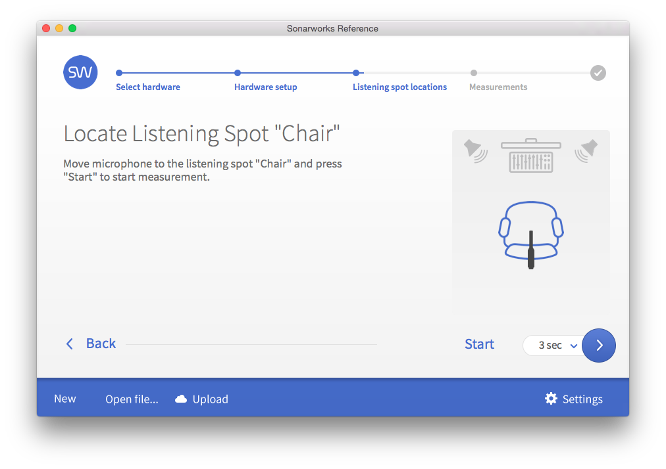Click Open file... in the bottom bar

132,399
